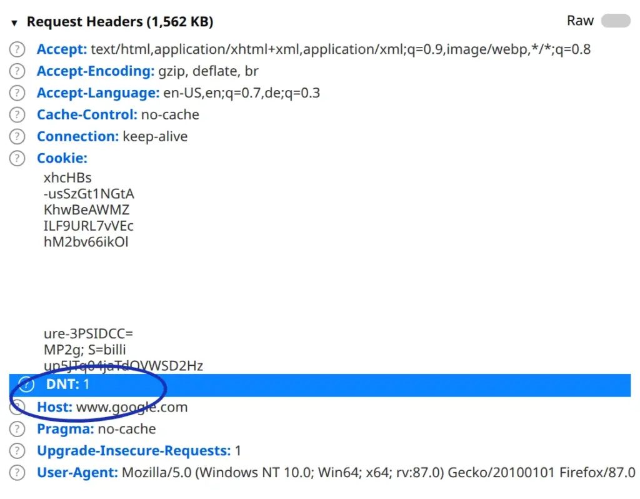Select the highlighted DNT header name

[62, 384]
